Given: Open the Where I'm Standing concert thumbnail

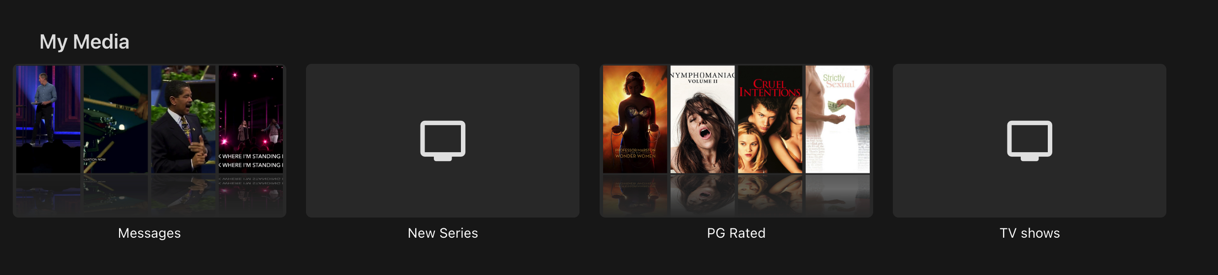Looking at the screenshot, I should click(x=251, y=119).
